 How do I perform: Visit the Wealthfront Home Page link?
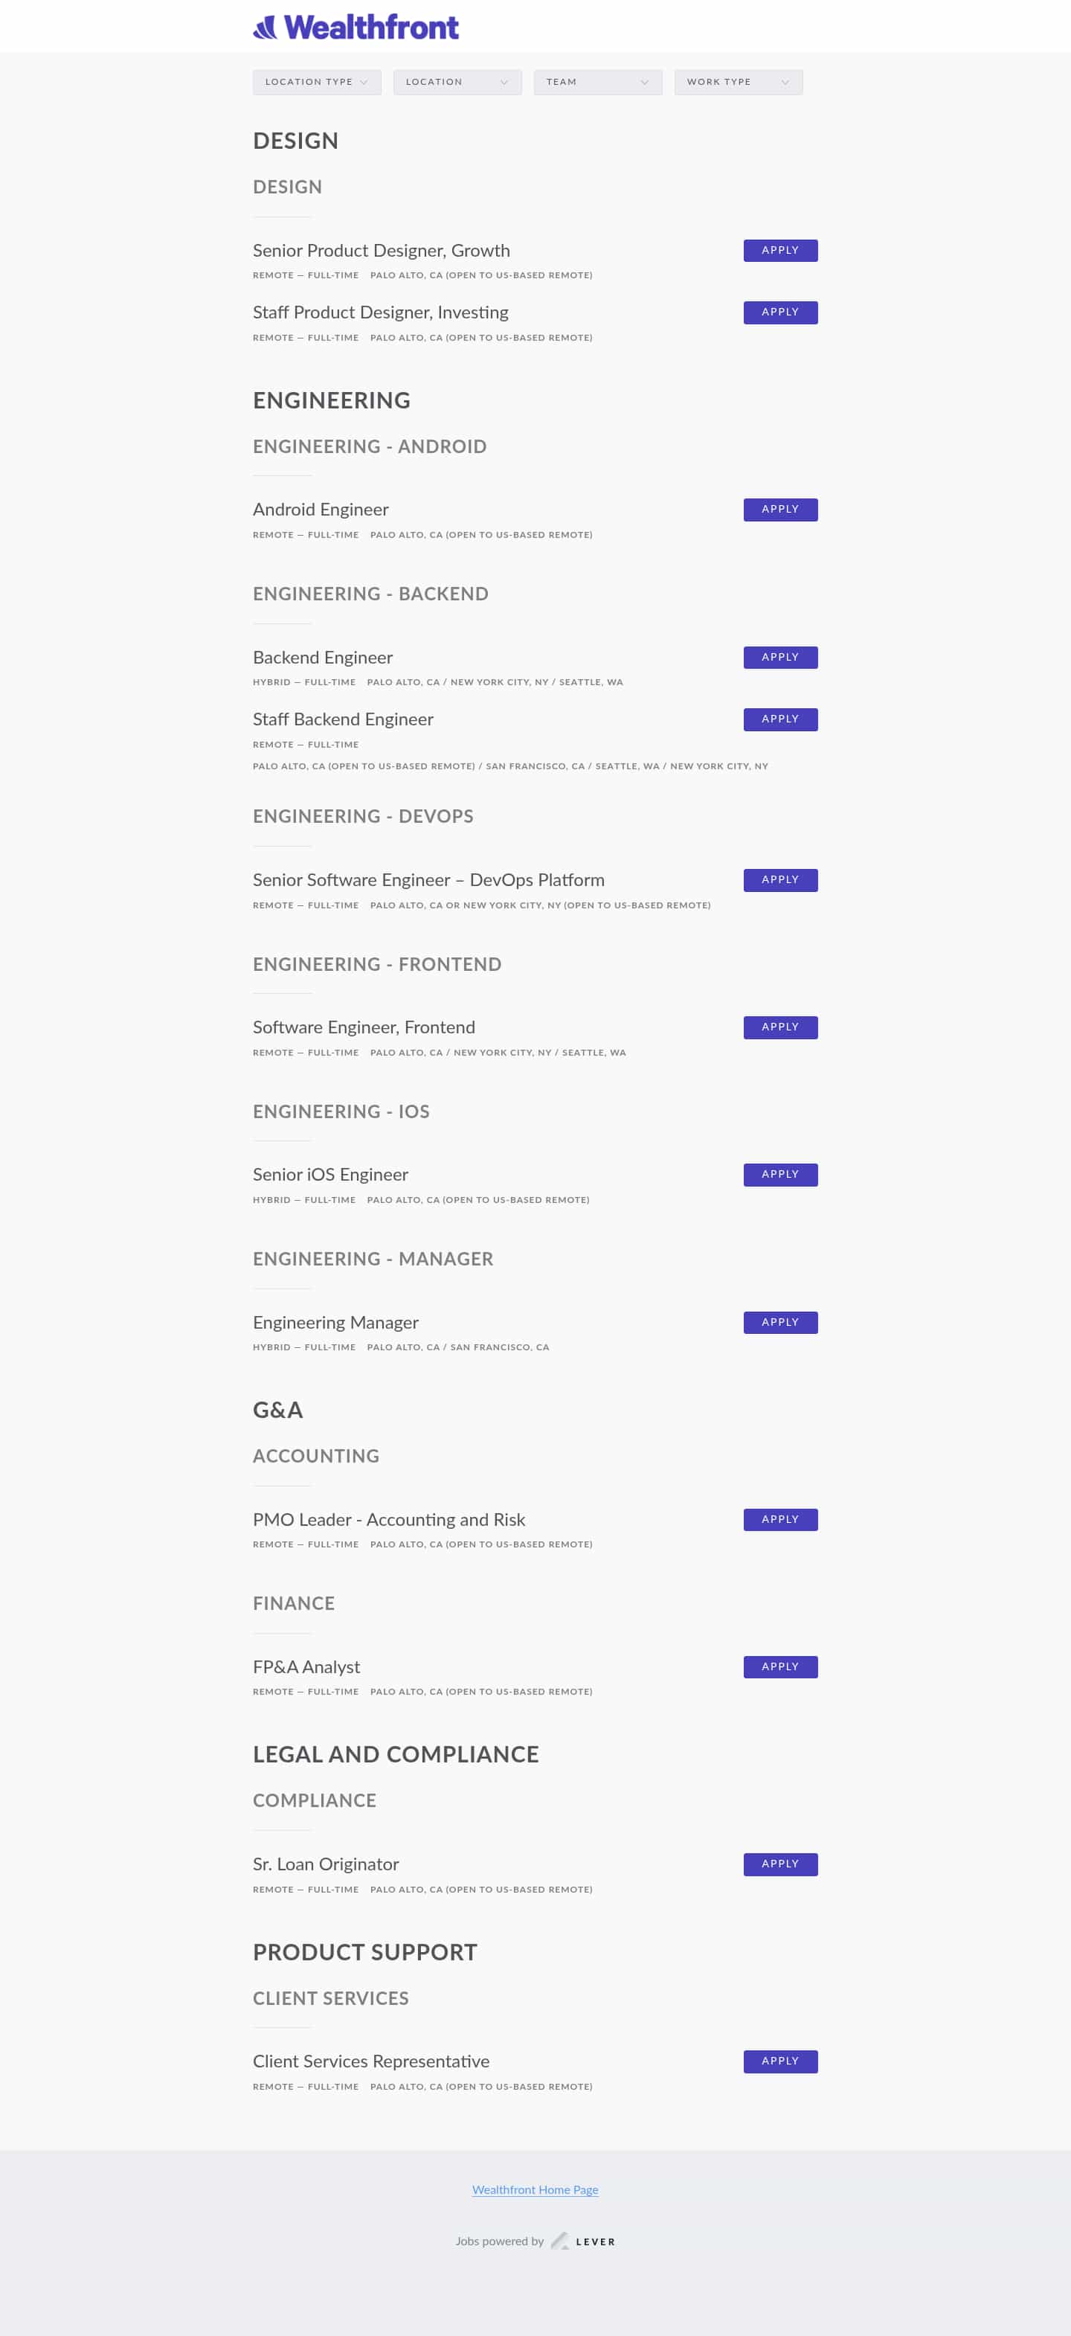pos(535,2190)
